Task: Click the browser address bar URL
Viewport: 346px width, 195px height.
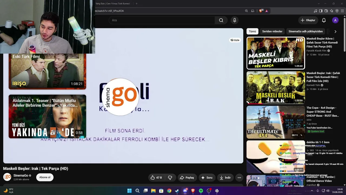Action: click(x=109, y=11)
